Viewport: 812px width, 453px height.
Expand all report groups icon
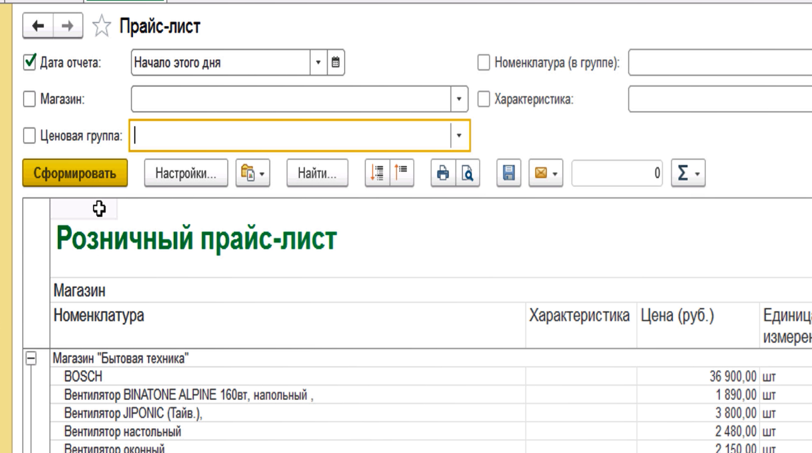pyautogui.click(x=377, y=173)
